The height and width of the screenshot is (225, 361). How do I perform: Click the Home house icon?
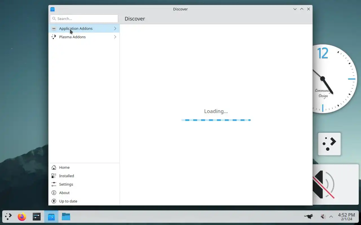54,167
